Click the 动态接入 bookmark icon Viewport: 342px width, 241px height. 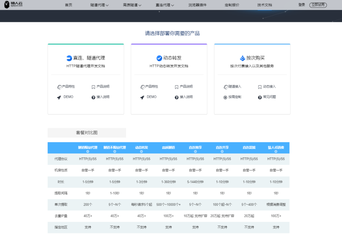(x=260, y=87)
